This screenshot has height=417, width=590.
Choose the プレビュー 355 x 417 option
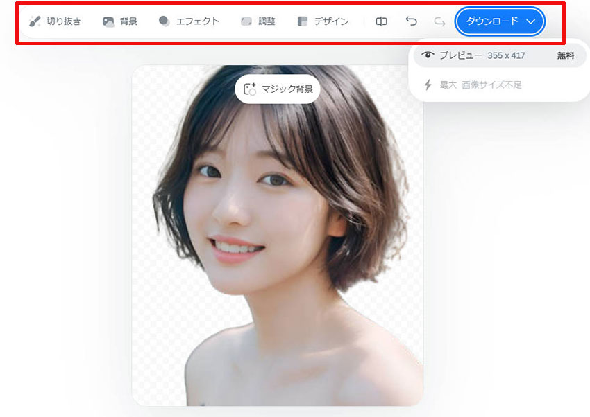pyautogui.click(x=482, y=55)
